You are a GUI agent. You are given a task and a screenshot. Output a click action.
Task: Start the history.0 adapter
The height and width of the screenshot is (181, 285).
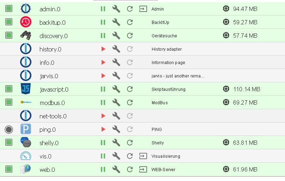[x=103, y=49]
